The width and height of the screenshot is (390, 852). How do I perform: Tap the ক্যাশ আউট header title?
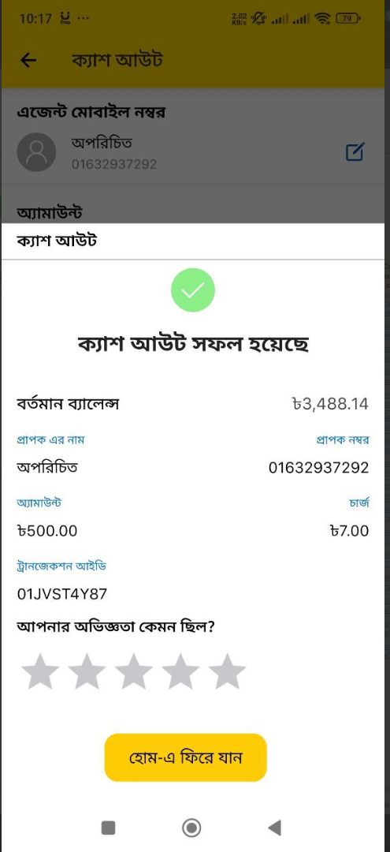coord(117,60)
